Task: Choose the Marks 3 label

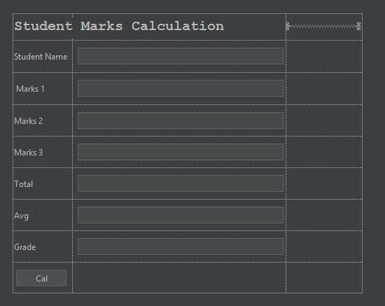Action: 29,153
